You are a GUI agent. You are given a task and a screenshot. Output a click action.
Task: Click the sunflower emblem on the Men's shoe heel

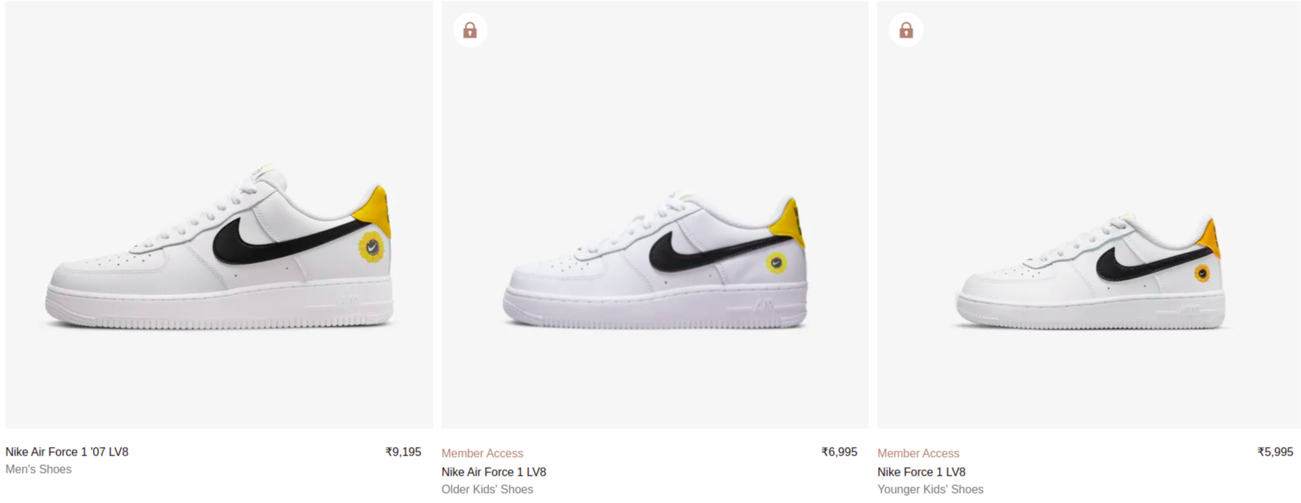tap(372, 247)
